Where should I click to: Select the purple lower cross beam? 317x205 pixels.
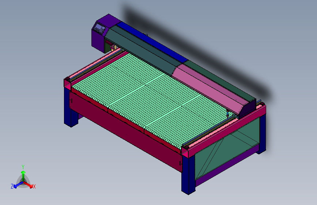(x=227, y=166)
